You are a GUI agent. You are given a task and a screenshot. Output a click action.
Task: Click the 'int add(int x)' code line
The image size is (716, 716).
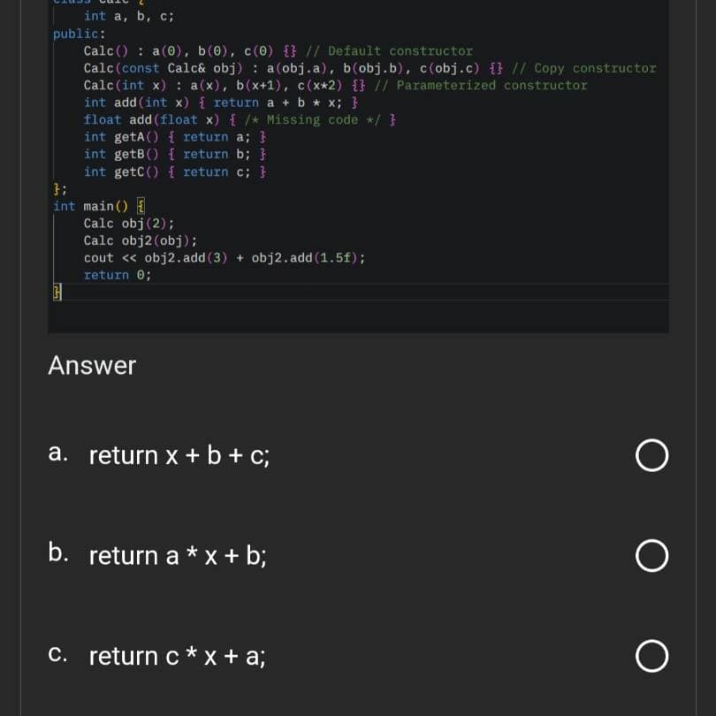(x=221, y=103)
